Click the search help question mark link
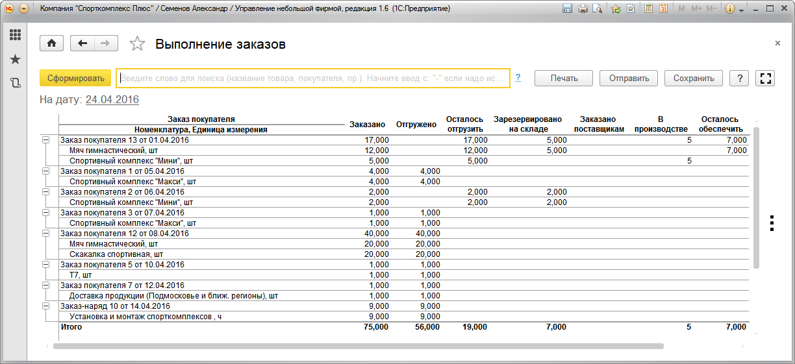The image size is (795, 364). 518,78
